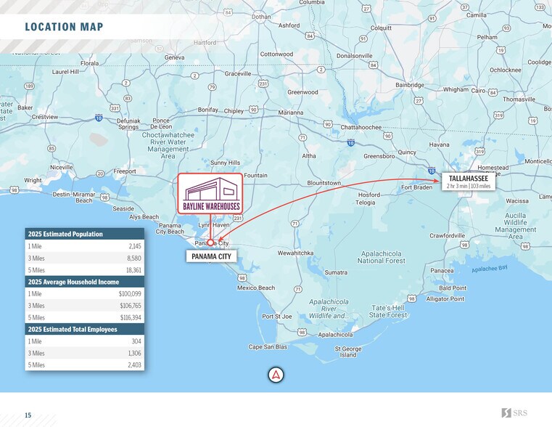Click the income value $116,394
This screenshot has width=552, height=427.
click(x=131, y=318)
